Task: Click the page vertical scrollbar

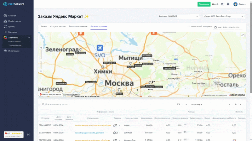Action: (x=251, y=48)
